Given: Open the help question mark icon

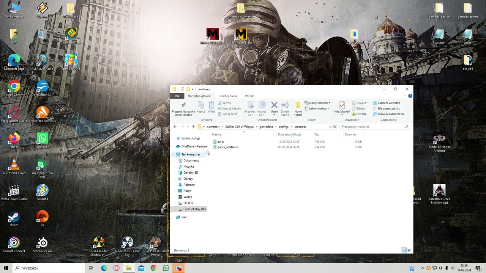Looking at the screenshot, I should click(x=410, y=96).
